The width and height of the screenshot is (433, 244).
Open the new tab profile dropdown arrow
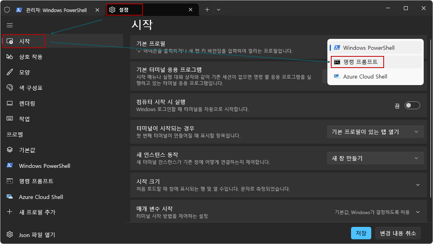219,10
